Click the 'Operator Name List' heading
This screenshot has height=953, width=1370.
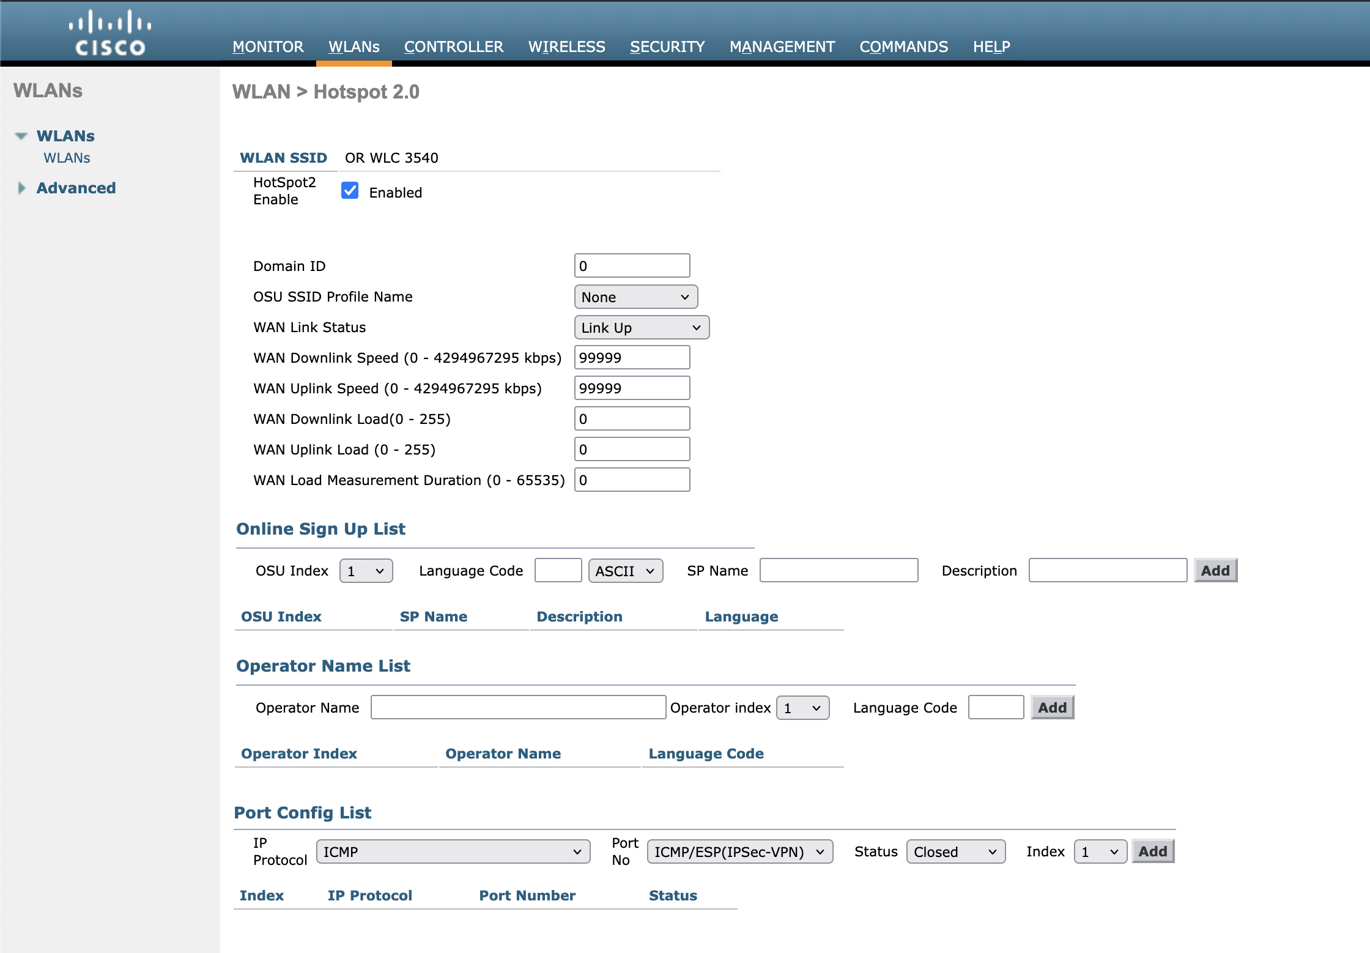click(324, 666)
